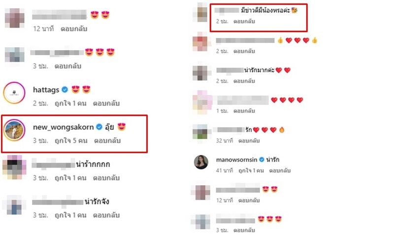The image size is (394, 237).
Task: Open the hattags username link
Action: click(x=46, y=90)
